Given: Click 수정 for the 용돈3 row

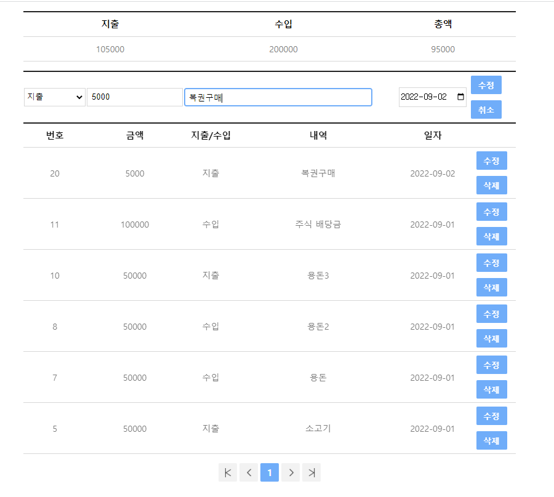Looking at the screenshot, I should coord(491,263).
